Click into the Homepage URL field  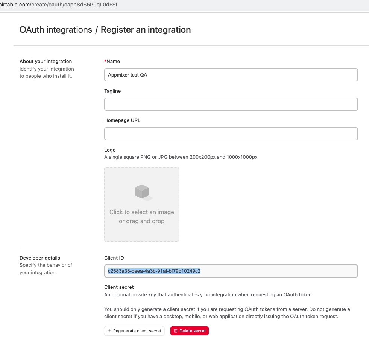point(231,134)
